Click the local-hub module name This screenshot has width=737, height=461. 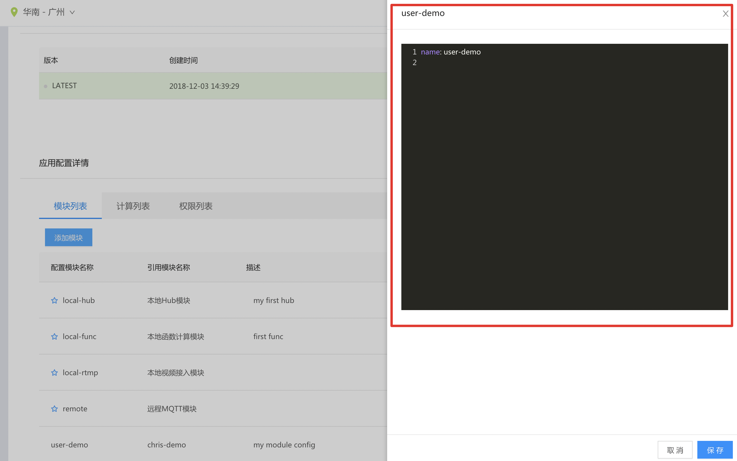(79, 301)
